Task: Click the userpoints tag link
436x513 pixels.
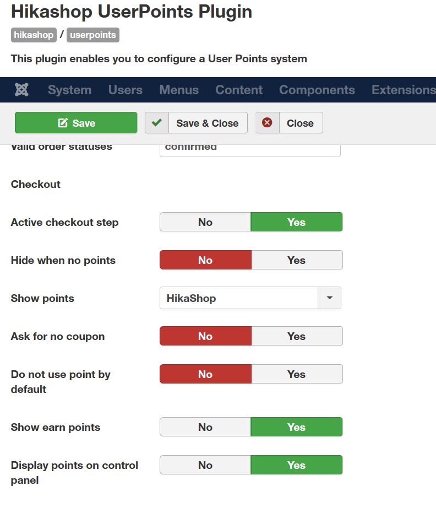Action: (x=93, y=35)
